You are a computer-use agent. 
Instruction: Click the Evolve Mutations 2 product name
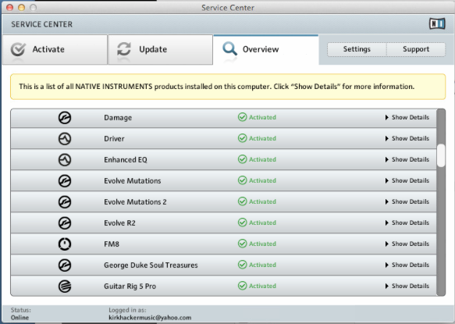(135, 201)
